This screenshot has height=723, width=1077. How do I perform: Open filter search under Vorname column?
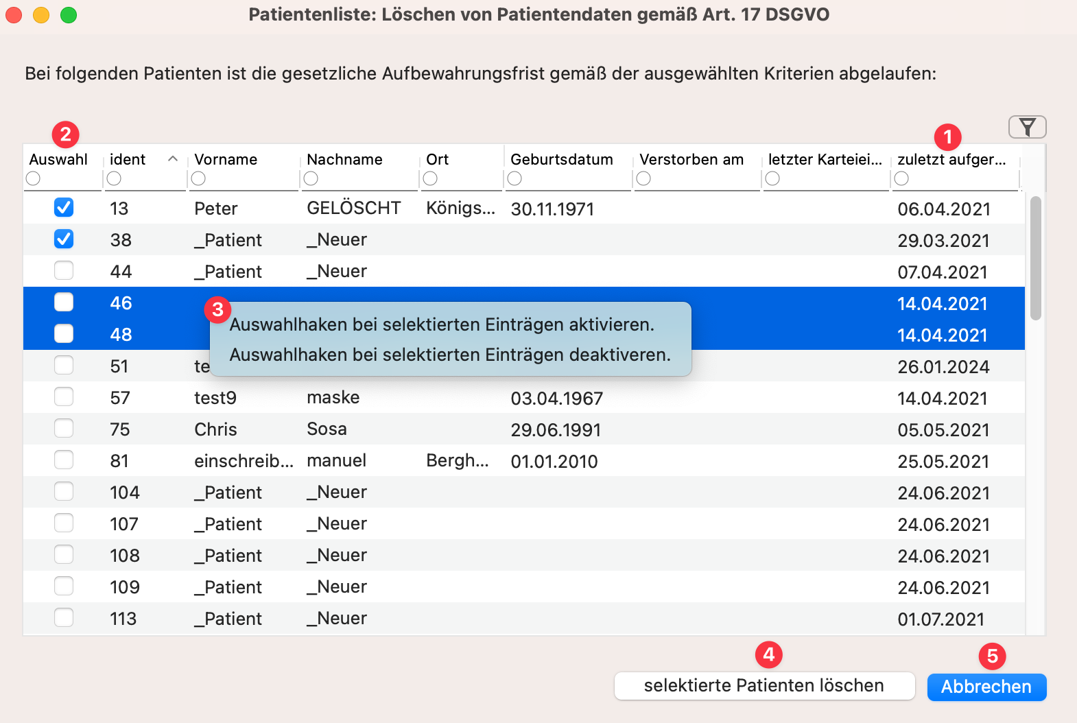point(198,178)
